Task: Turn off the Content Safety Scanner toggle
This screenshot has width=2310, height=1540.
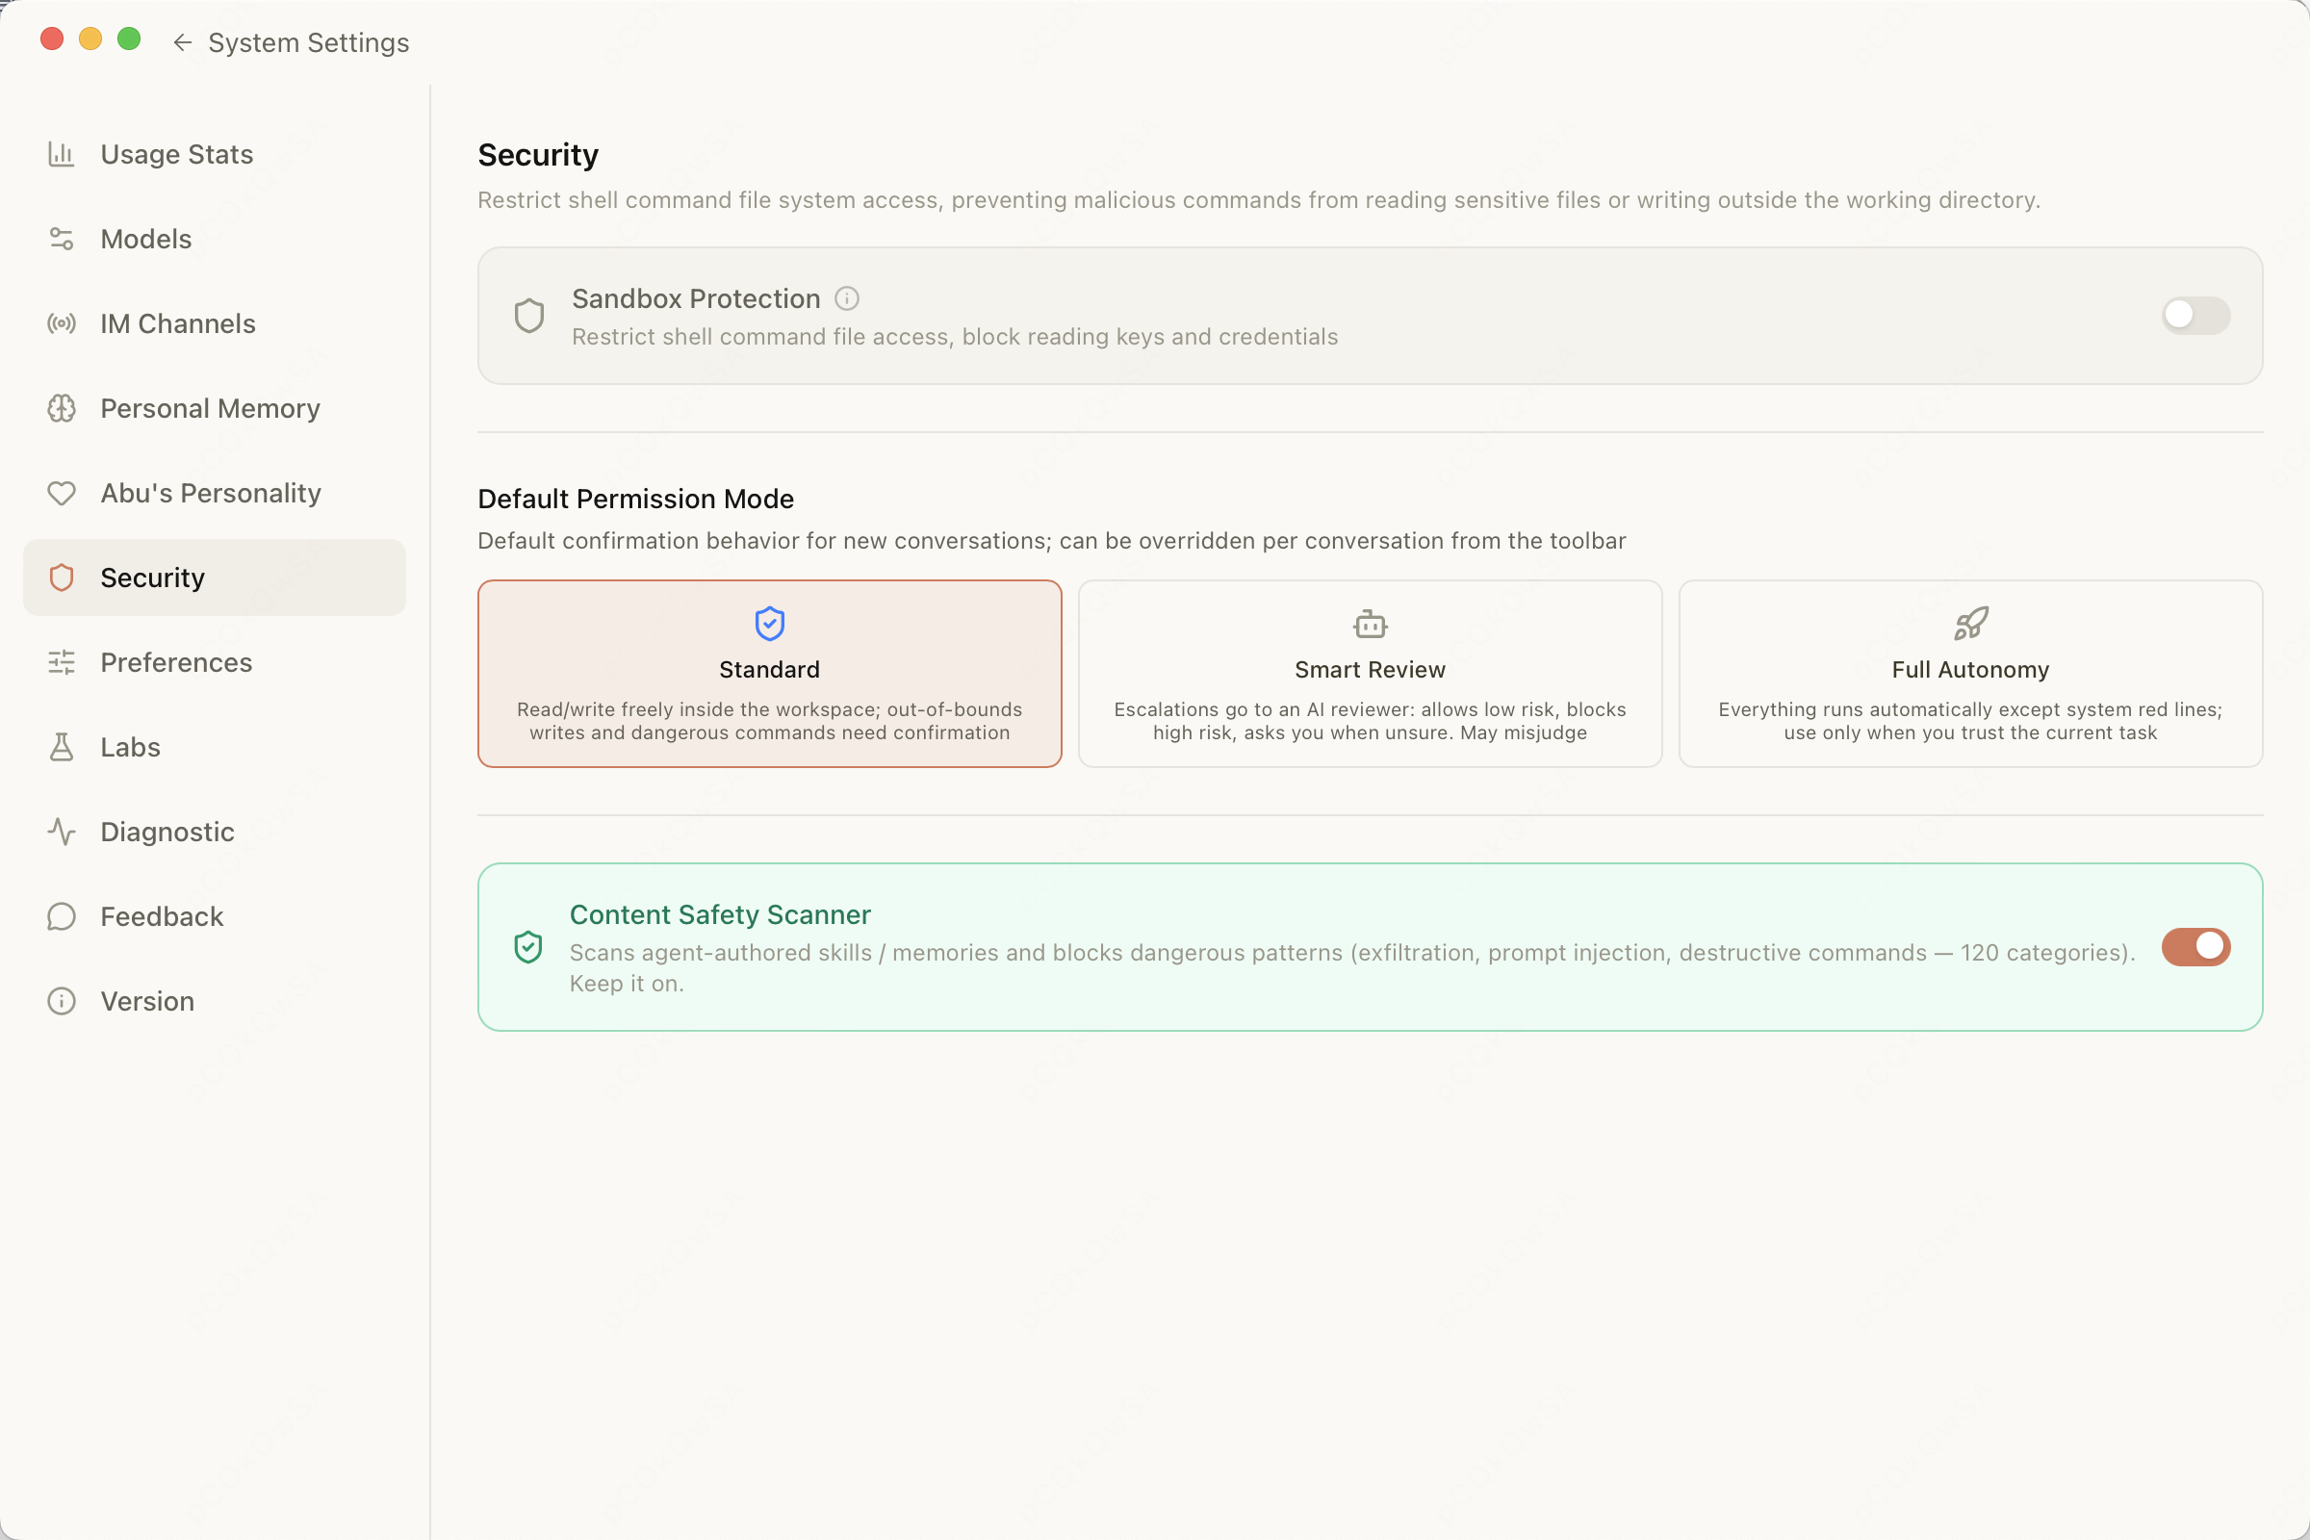Action: point(2195,947)
